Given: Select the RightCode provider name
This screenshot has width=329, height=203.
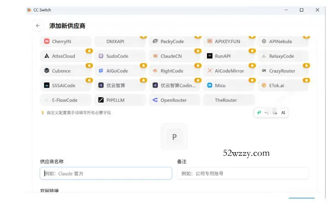Looking at the screenshot, I should click(172, 71).
